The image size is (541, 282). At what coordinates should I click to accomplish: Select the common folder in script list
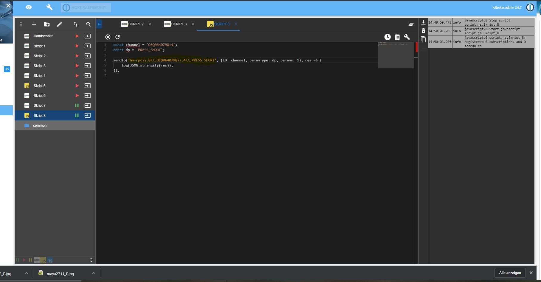click(x=40, y=125)
